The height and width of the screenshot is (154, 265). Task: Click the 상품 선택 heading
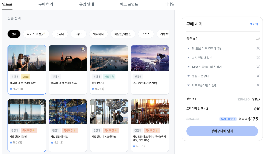click(14, 18)
